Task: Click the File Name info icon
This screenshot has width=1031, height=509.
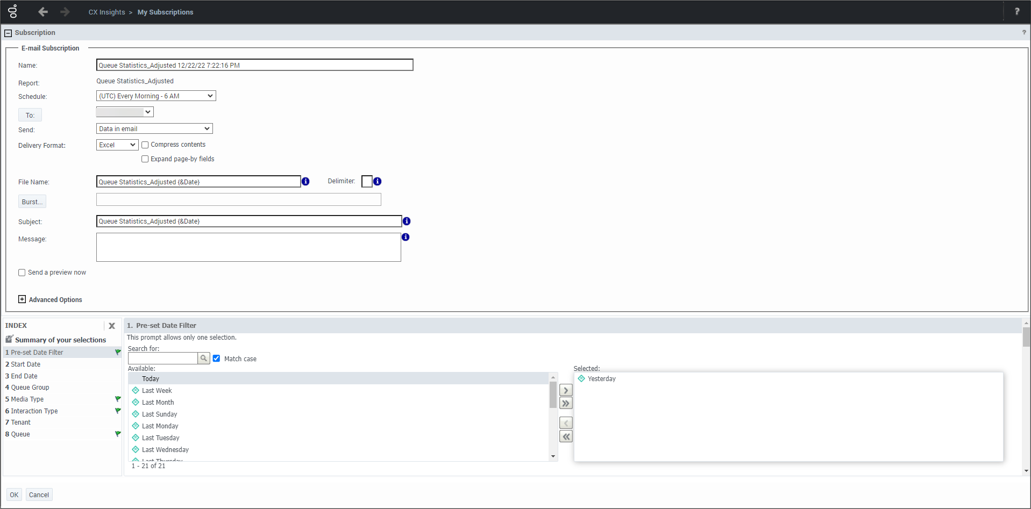Action: click(x=305, y=182)
